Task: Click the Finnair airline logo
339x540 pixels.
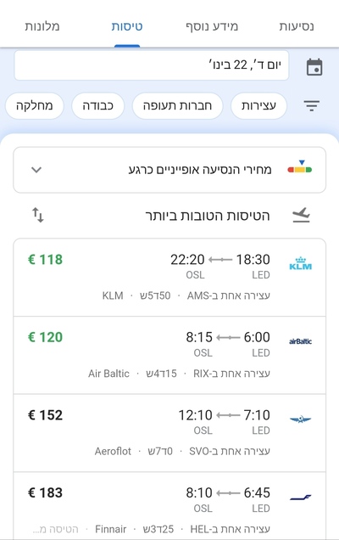Action: [301, 497]
